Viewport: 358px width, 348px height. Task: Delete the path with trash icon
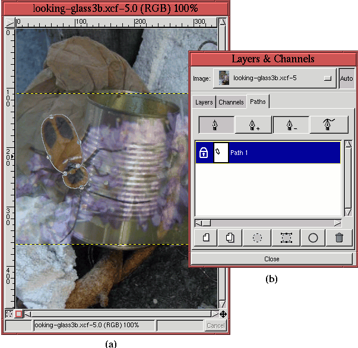[340, 238]
